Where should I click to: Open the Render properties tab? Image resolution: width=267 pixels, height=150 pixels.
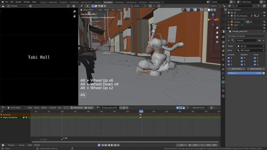[x=223, y=42]
